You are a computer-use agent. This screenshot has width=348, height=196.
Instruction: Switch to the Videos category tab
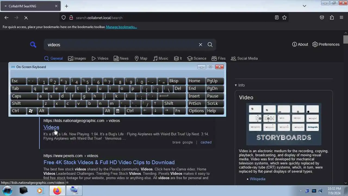click(x=100, y=58)
